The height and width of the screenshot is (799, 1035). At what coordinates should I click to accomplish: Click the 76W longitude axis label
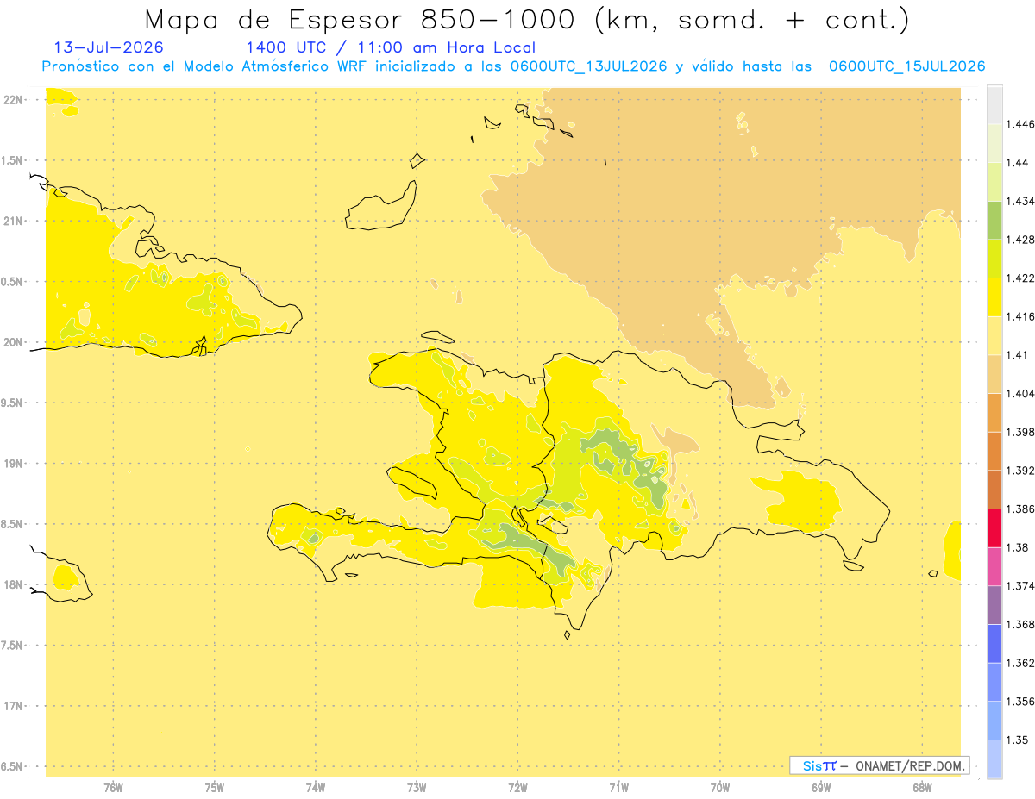113,787
